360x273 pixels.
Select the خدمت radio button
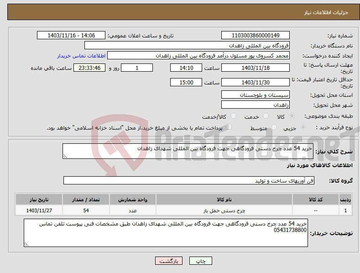click(x=266, y=116)
